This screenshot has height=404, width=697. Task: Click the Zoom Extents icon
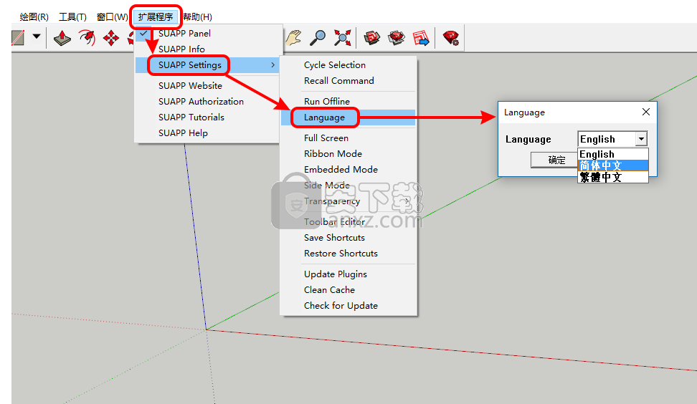pyautogui.click(x=343, y=38)
